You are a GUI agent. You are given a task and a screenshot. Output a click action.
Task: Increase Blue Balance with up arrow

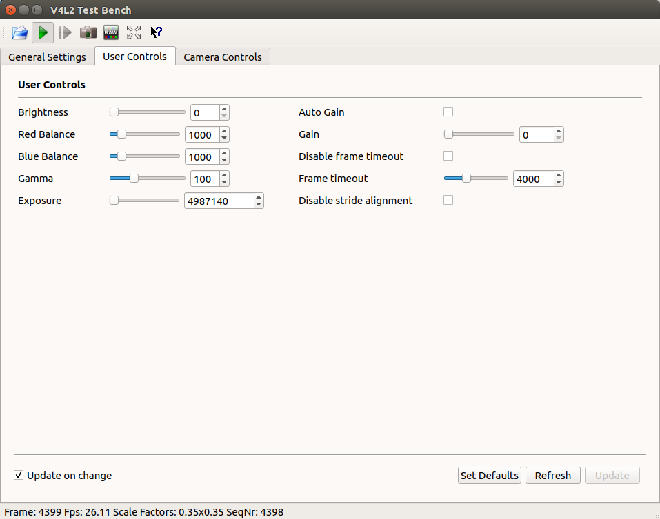[224, 153]
